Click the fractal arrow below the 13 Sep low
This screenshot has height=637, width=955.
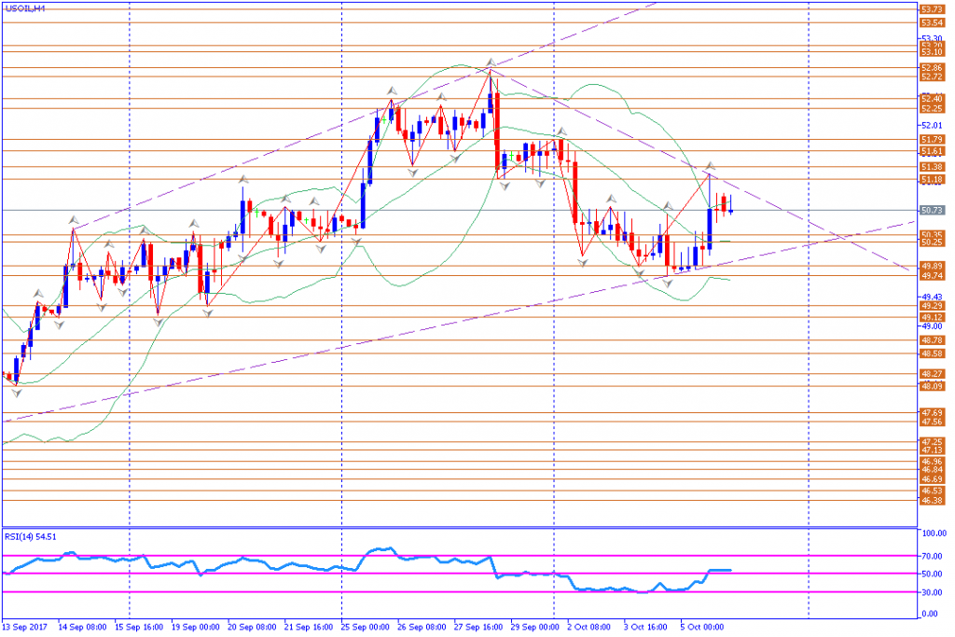click(x=17, y=394)
